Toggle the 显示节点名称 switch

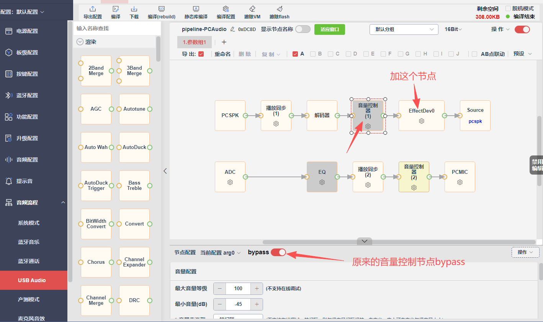coord(303,29)
